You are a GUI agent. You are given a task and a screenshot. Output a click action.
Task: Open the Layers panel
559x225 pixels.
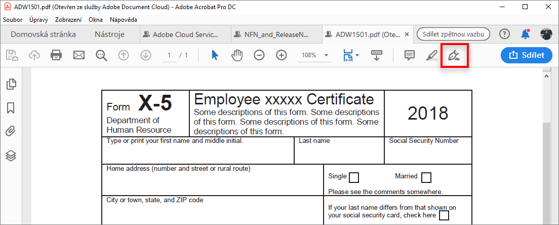point(11,156)
